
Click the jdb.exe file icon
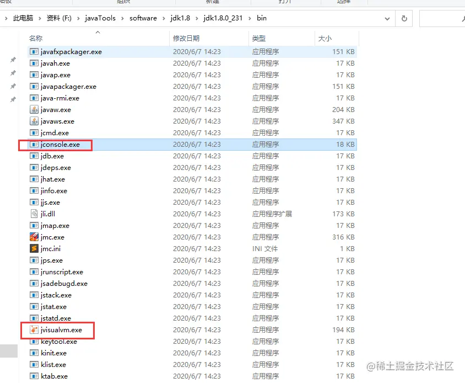coord(34,156)
